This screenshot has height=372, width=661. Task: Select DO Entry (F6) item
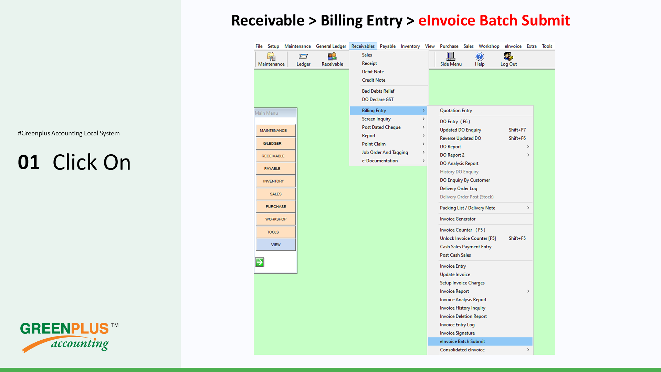tap(480, 122)
